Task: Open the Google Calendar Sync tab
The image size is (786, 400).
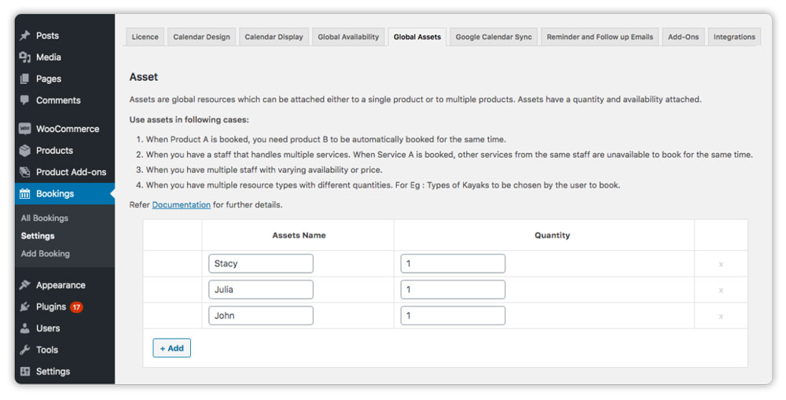Action: point(494,37)
